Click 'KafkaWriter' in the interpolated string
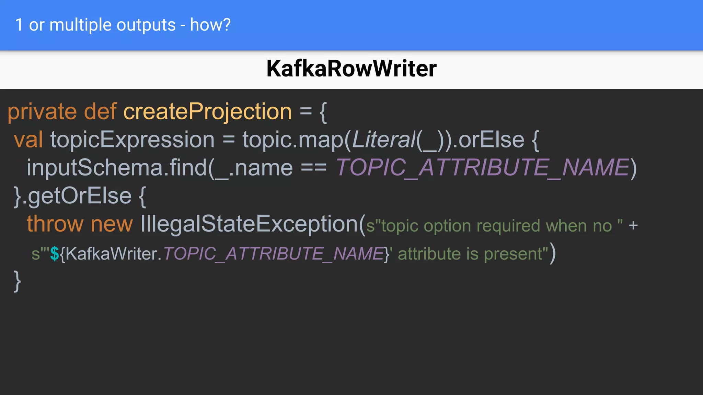 [111, 254]
